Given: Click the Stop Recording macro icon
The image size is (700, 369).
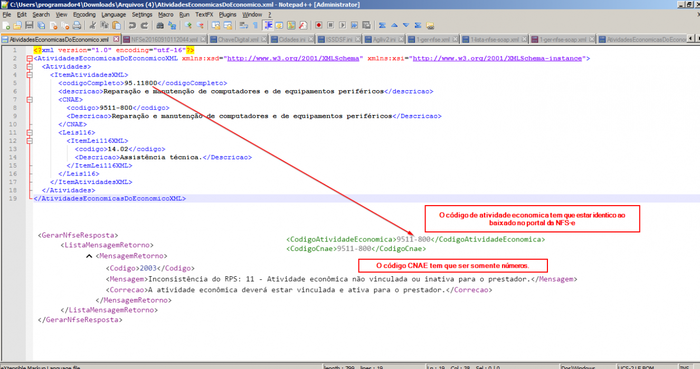Looking at the screenshot, I should coord(330,25).
